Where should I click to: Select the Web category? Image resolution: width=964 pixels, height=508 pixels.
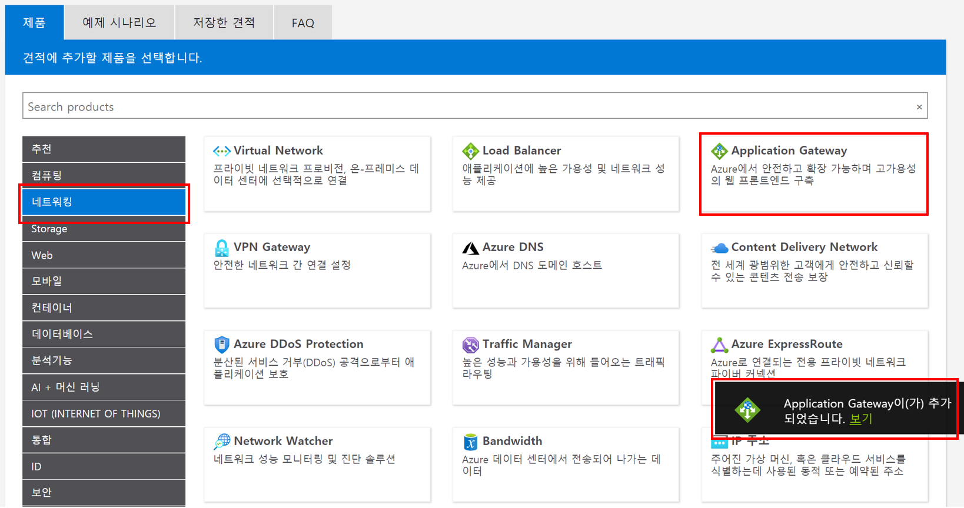tap(104, 255)
